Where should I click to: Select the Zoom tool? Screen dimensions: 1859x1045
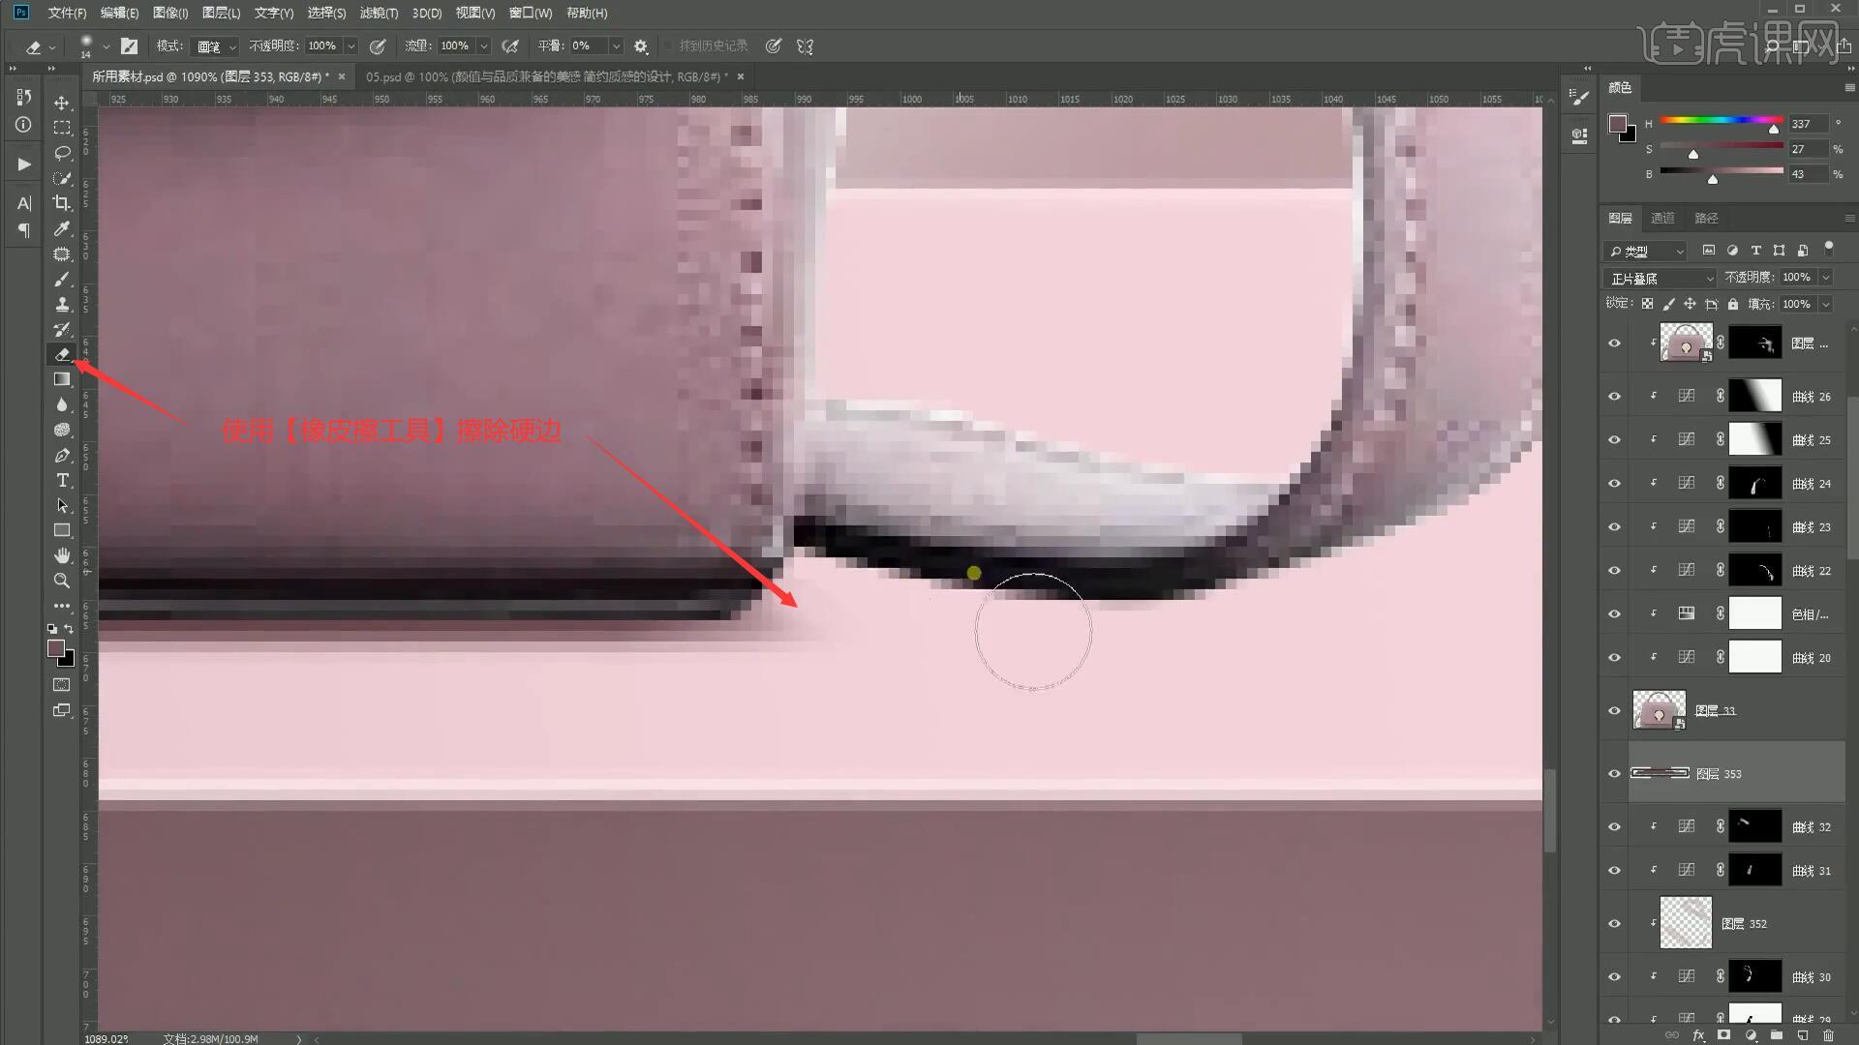point(62,581)
